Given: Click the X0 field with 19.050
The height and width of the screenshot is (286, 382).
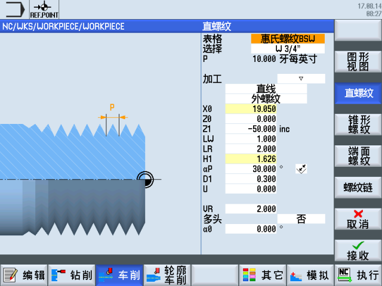Looking at the screenshot, I should 251,108.
